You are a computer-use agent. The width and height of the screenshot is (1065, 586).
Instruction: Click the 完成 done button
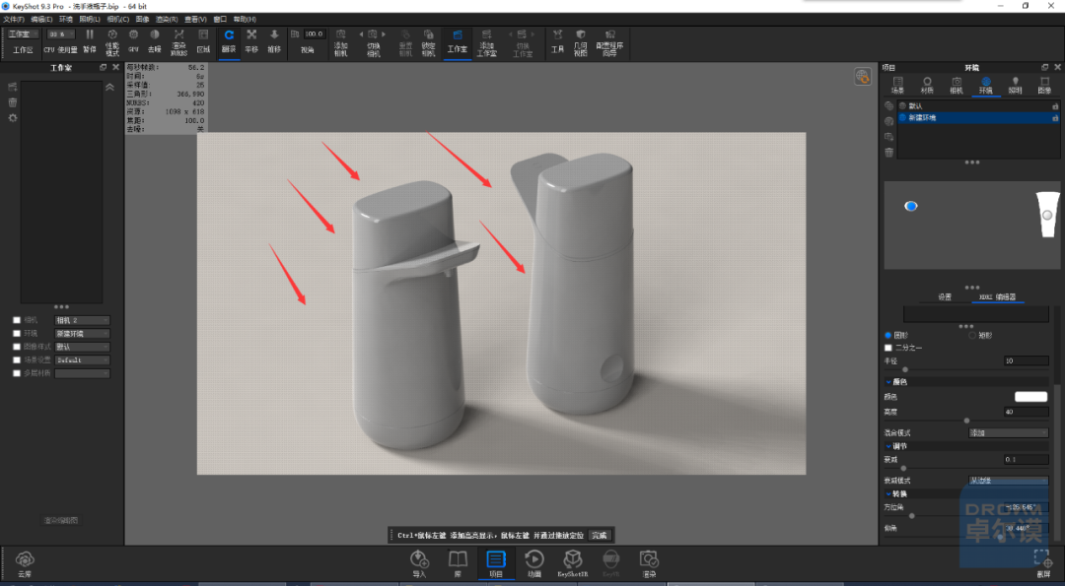coord(600,535)
